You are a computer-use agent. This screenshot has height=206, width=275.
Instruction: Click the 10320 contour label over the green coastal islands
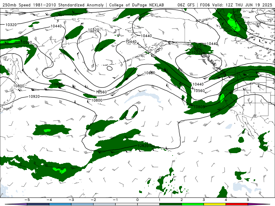pos(197,53)
